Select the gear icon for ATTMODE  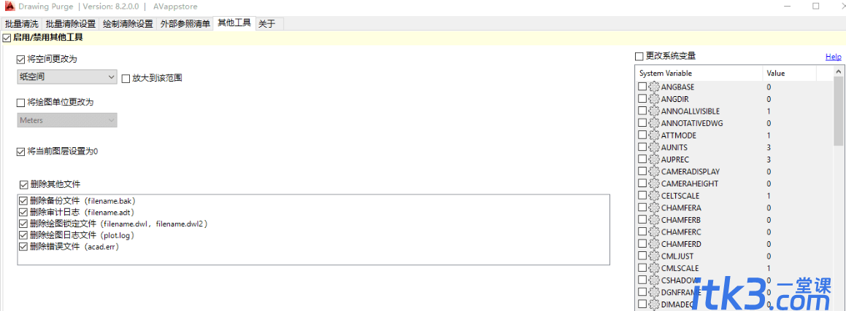(654, 135)
